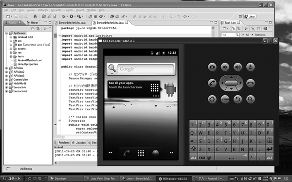Click the editor vertical scrollbar up arrow
The height and width of the screenshot is (182, 292).
click(213, 28)
